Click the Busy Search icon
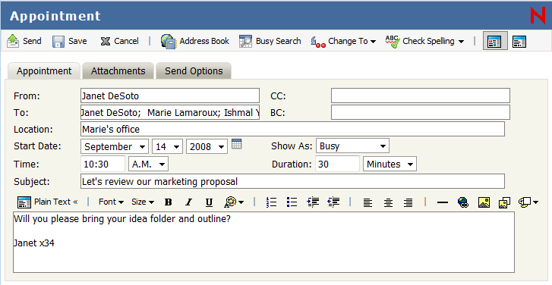This screenshot has height=285, width=552. (245, 41)
